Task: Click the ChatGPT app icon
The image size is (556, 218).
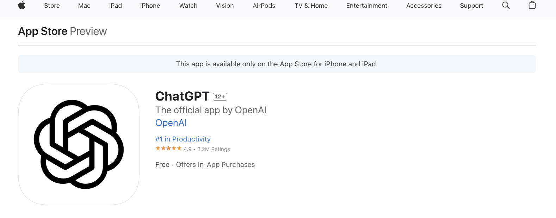Action: click(x=79, y=144)
